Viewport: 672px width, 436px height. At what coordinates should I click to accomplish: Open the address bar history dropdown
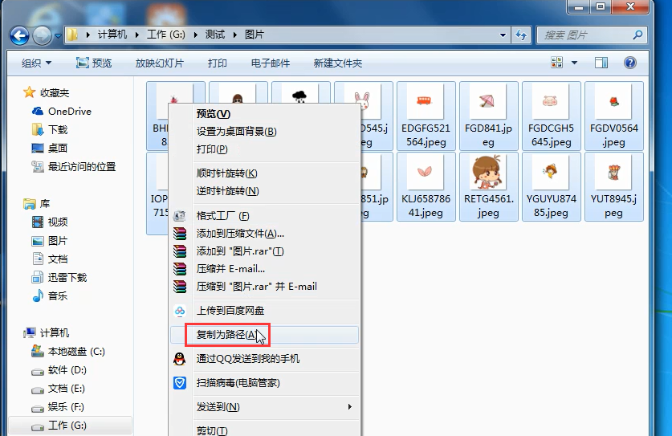click(503, 35)
